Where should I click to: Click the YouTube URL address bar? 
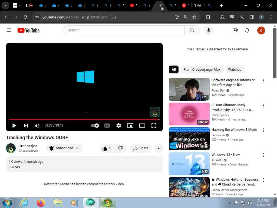click(x=79, y=17)
